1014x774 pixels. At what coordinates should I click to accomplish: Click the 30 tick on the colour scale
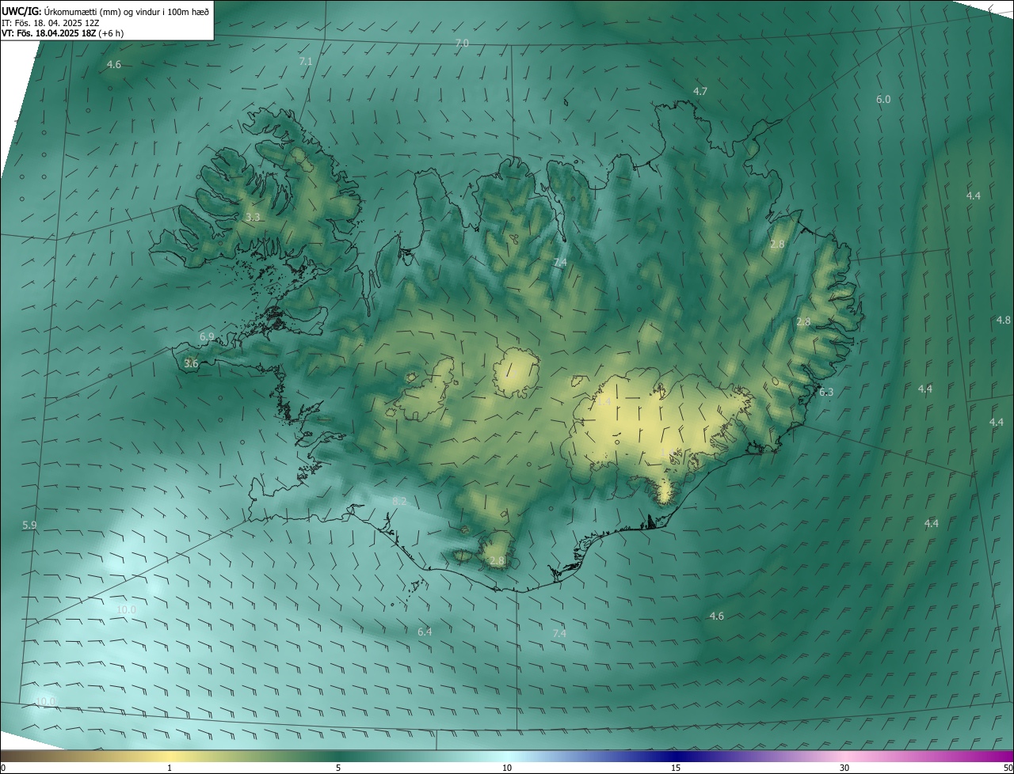(844, 768)
